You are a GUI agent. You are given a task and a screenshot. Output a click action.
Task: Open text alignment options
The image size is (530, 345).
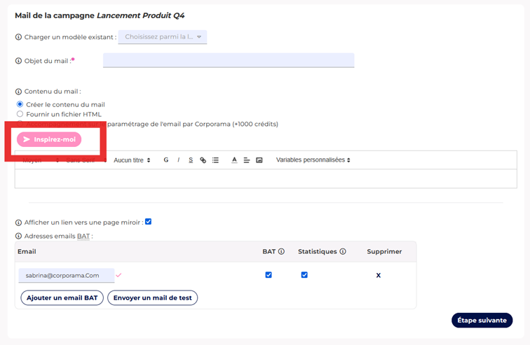[x=247, y=160]
